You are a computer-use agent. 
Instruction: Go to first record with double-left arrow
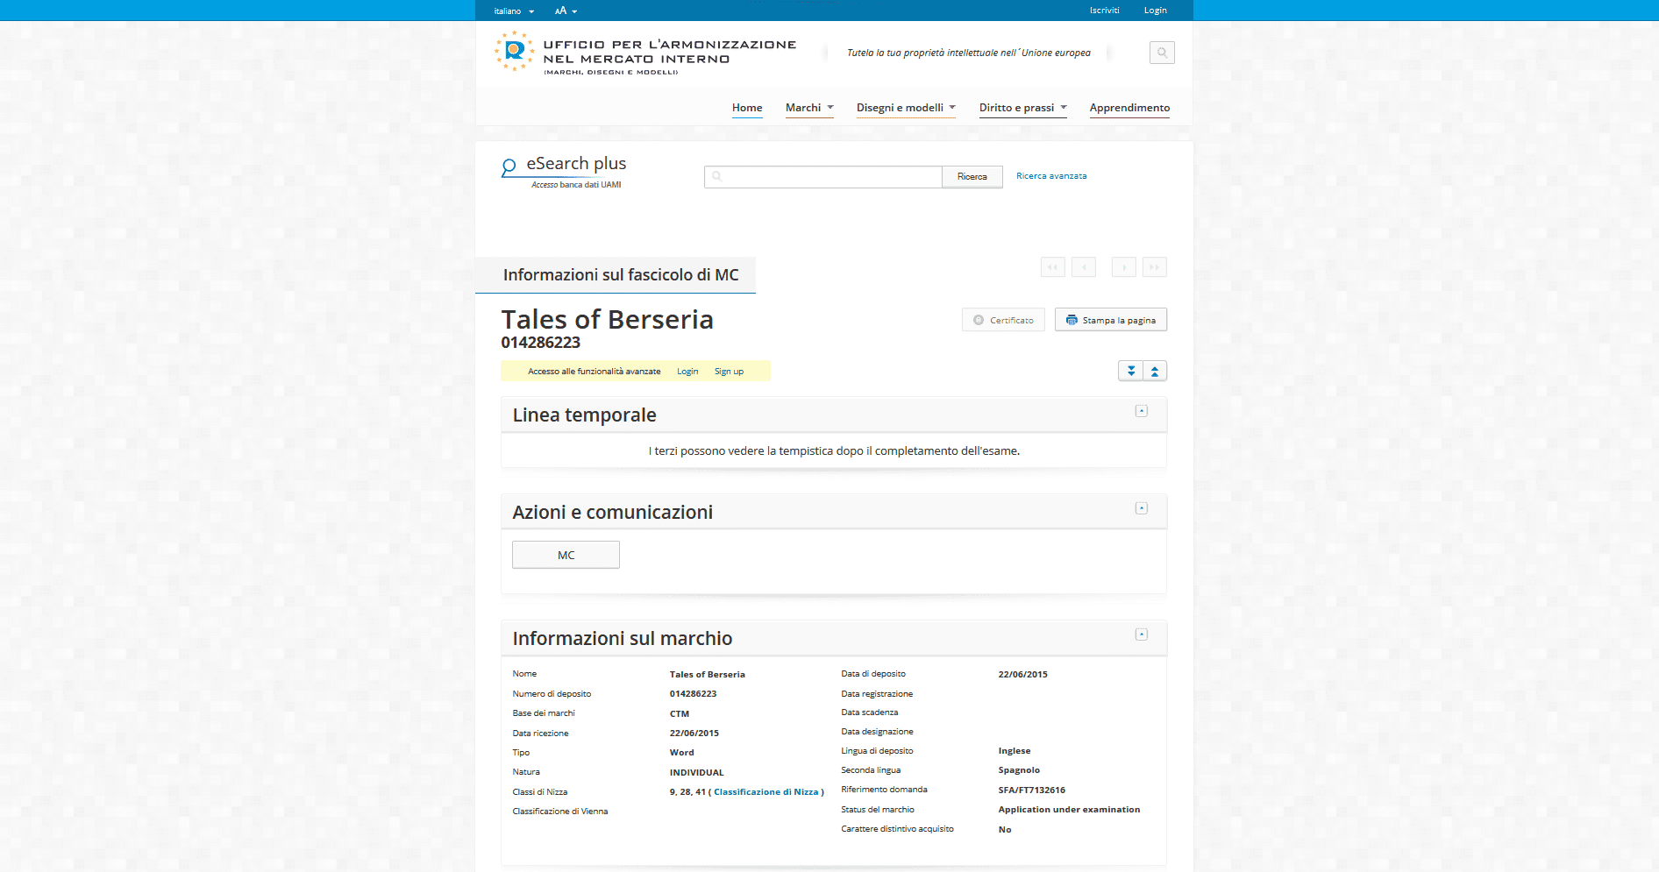[x=1052, y=267]
